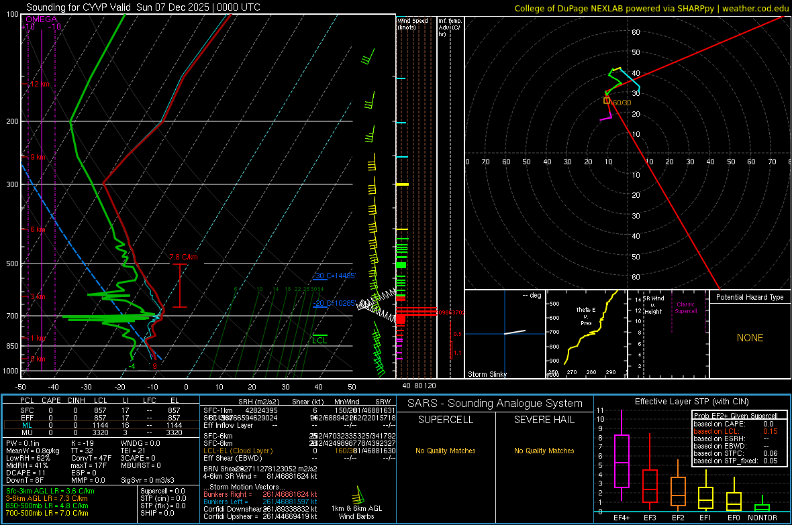Click the -20 C=10285' level label

[334, 303]
